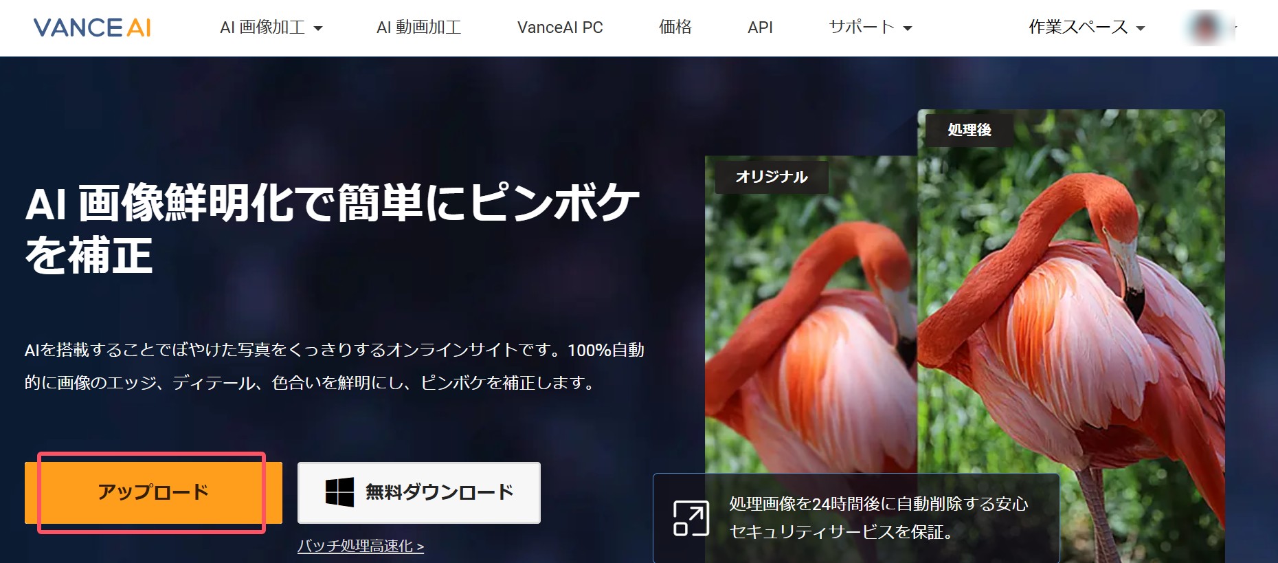The height and width of the screenshot is (563, 1278).
Task: Go to the VanceAI PC page
Action: point(560,27)
